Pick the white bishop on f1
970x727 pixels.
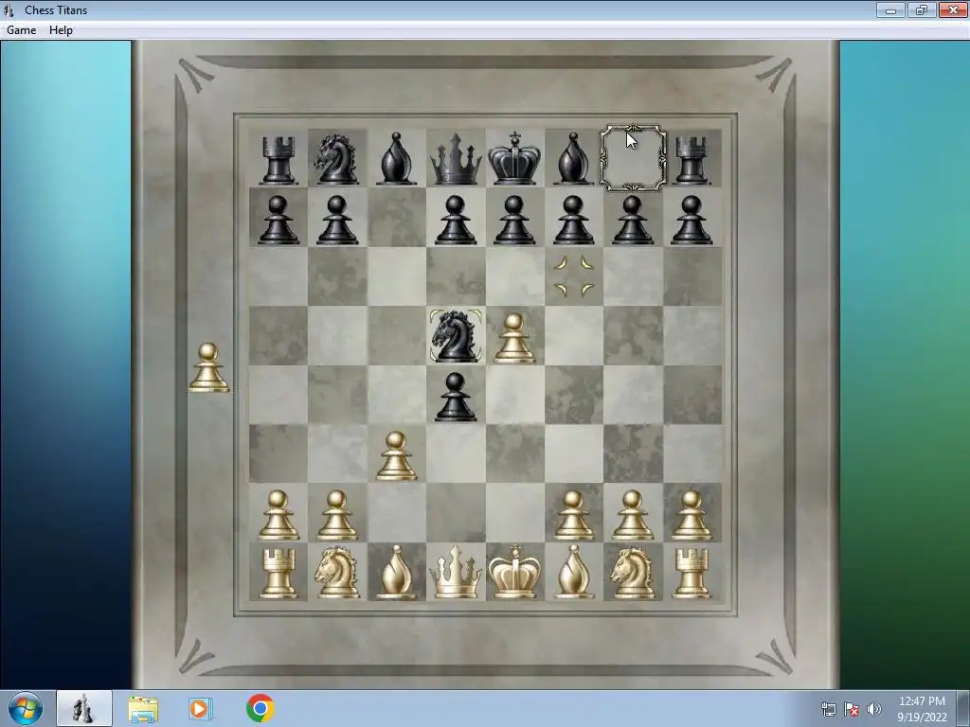(573, 573)
